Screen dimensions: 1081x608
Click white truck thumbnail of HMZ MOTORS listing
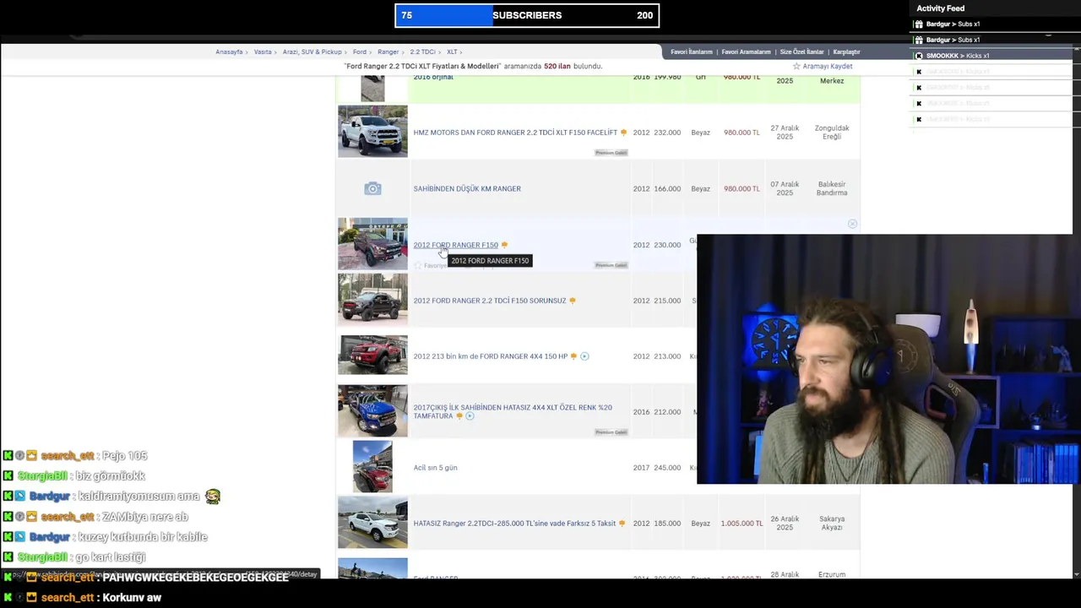(372, 132)
